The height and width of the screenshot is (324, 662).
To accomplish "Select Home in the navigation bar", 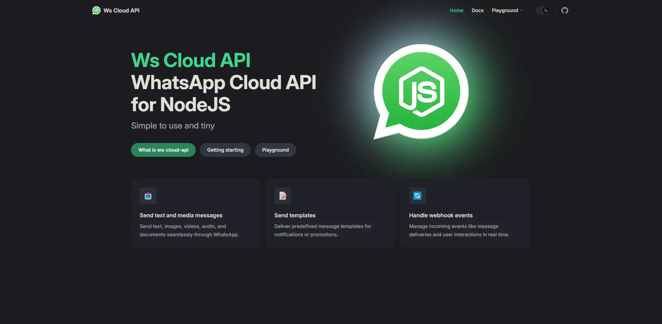I will pyautogui.click(x=456, y=10).
